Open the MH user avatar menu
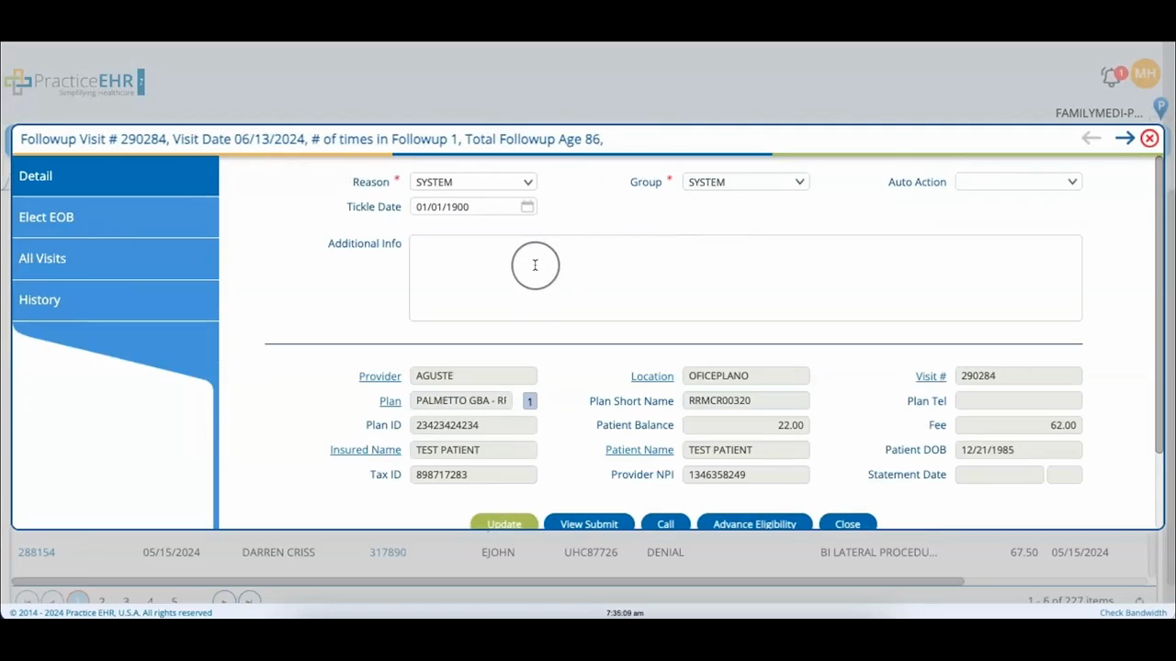This screenshot has height=661, width=1176. pos(1145,73)
